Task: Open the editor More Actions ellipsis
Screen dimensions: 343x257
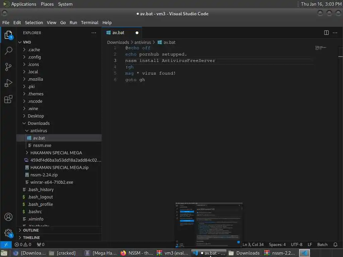Action: (335, 33)
